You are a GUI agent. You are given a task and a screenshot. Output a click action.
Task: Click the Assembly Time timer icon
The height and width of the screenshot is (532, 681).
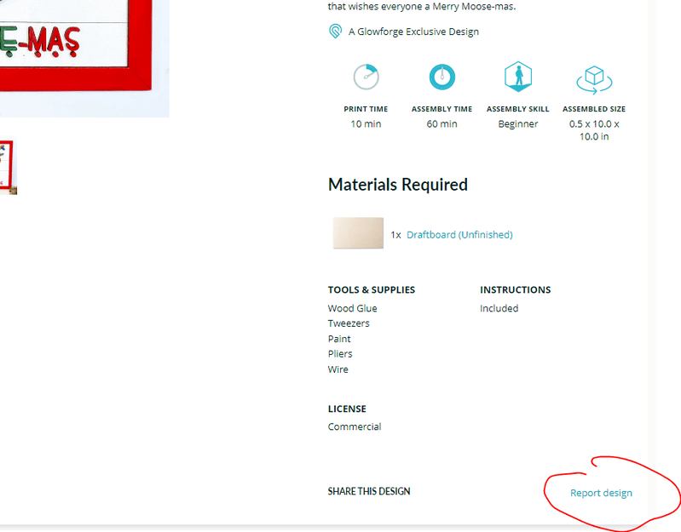pyautogui.click(x=442, y=77)
